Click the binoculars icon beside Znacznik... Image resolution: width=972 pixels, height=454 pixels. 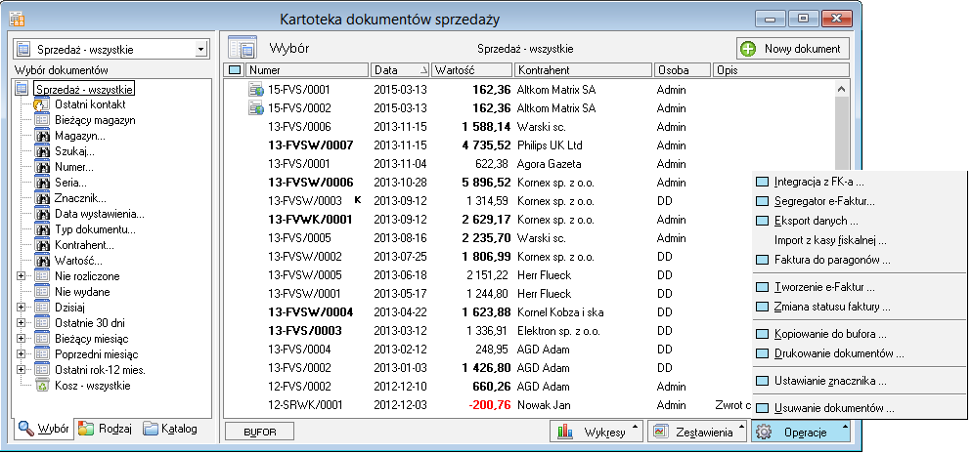coord(41,198)
